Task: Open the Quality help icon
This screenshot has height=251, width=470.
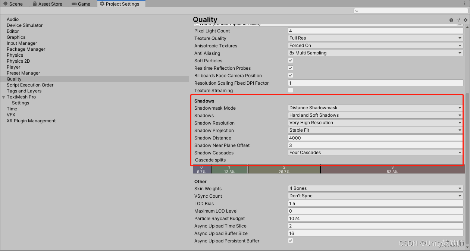Action: 451,20
